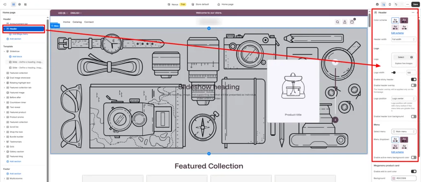This screenshot has height=182, width=421.
Task: Click the desktop preview icon in top right
Action: point(377,4)
